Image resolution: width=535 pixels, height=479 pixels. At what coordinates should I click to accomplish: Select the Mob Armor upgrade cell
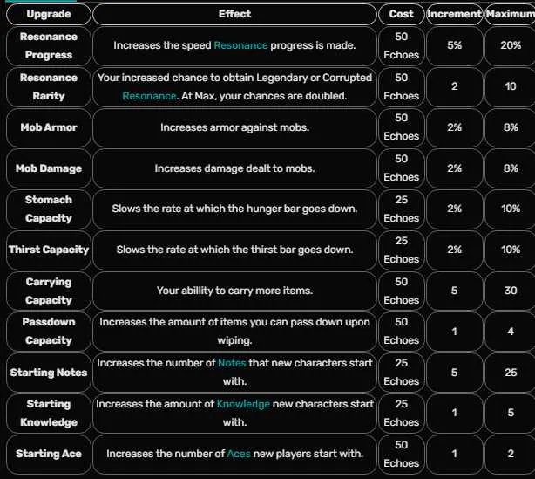tap(49, 127)
